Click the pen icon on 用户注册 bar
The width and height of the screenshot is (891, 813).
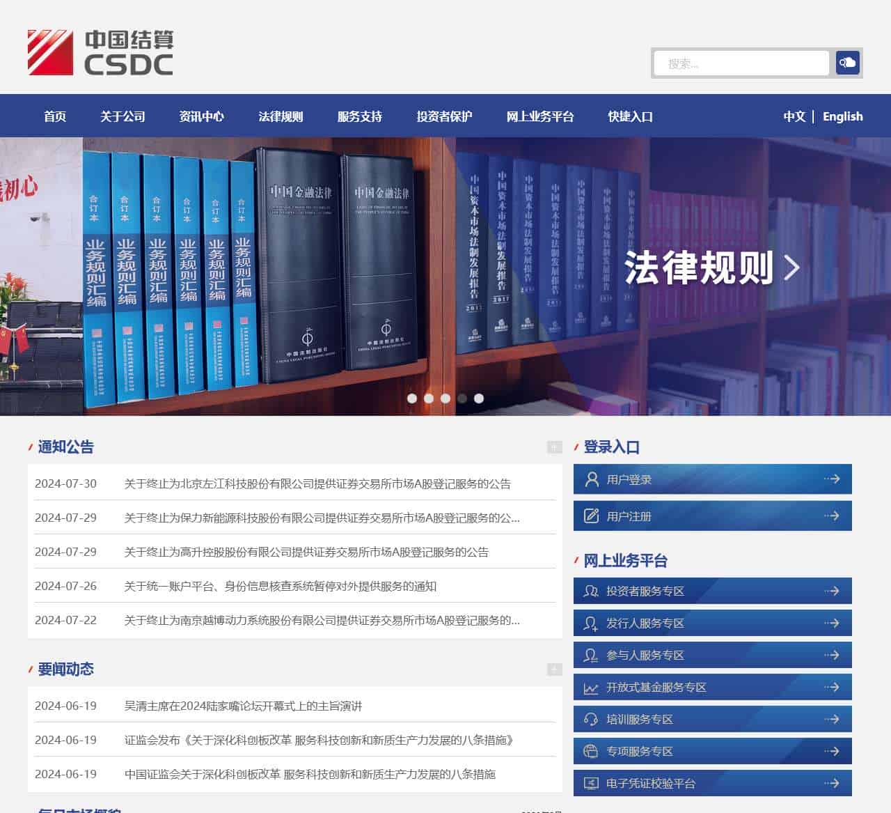591,516
